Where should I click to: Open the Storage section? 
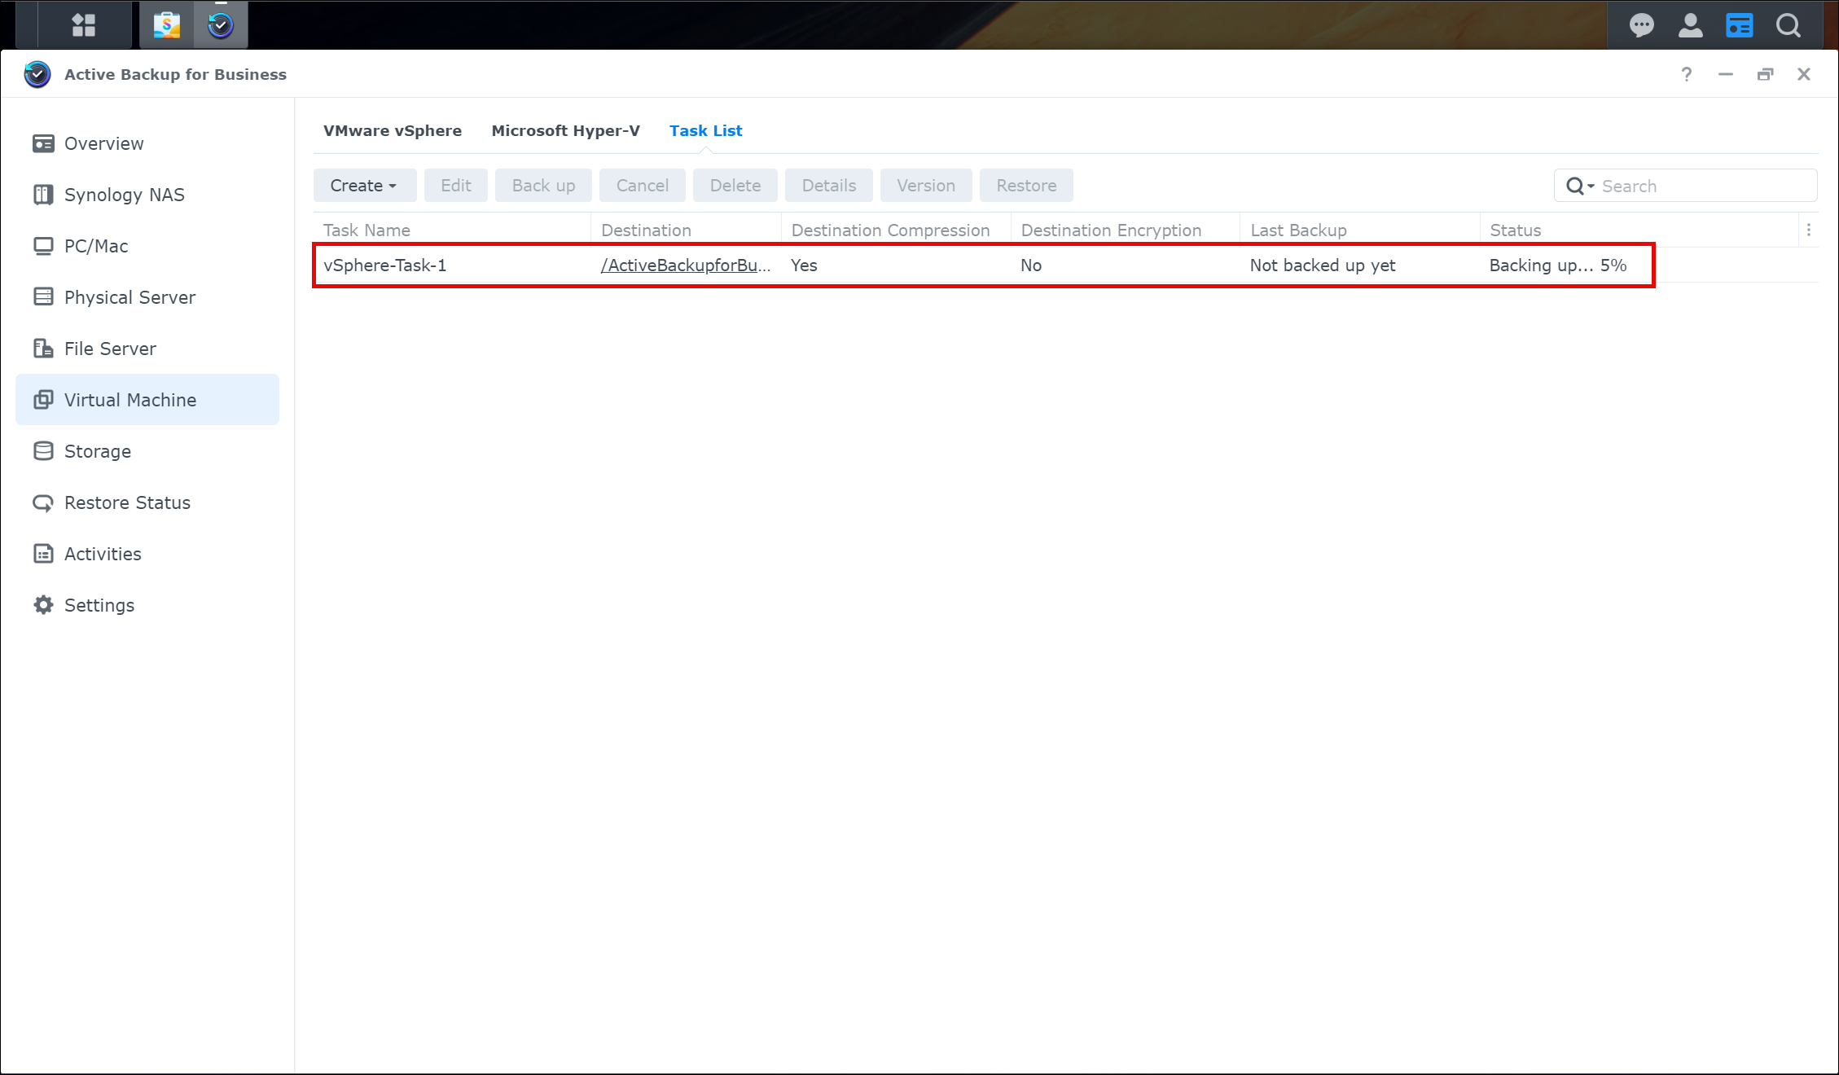(97, 451)
